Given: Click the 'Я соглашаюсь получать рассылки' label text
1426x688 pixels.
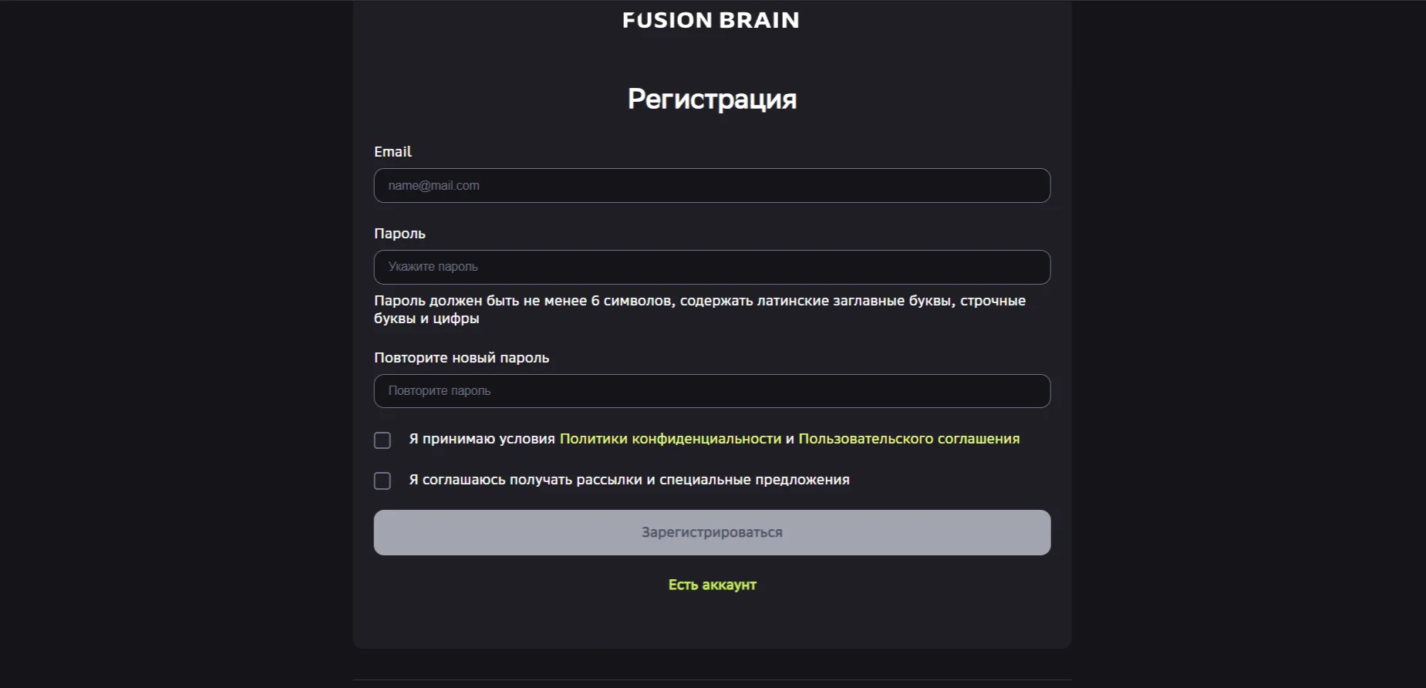Looking at the screenshot, I should coord(629,480).
